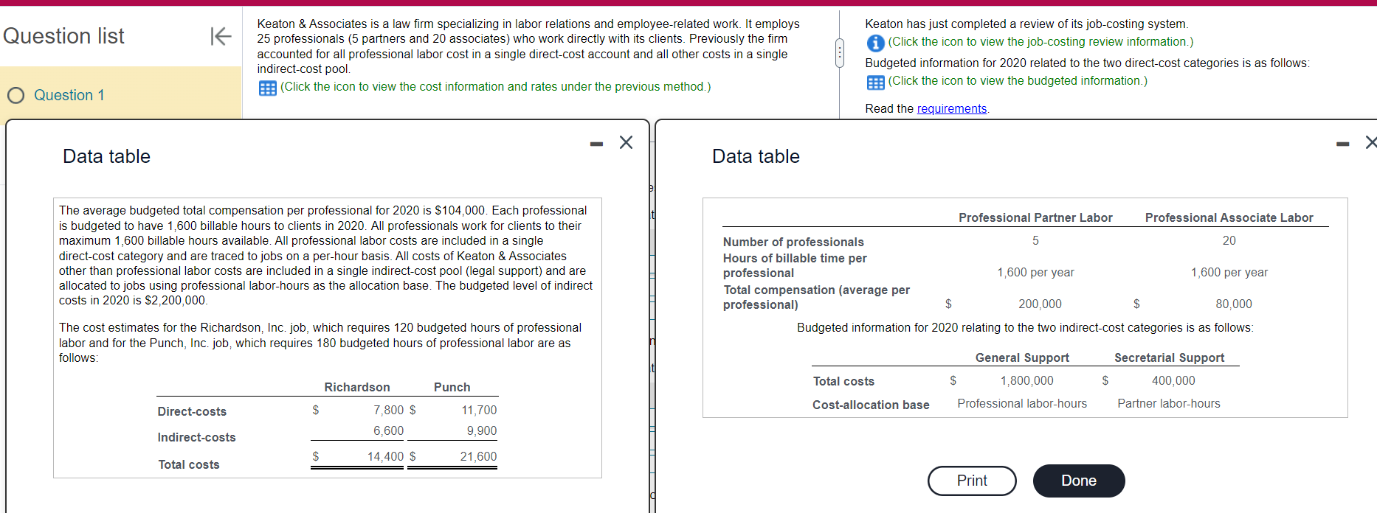Select General Support total costs 1,800,000
This screenshot has width=1377, height=513.
[1026, 380]
